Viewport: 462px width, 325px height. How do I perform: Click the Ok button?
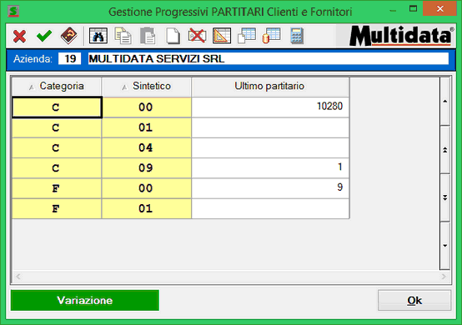pos(414,300)
